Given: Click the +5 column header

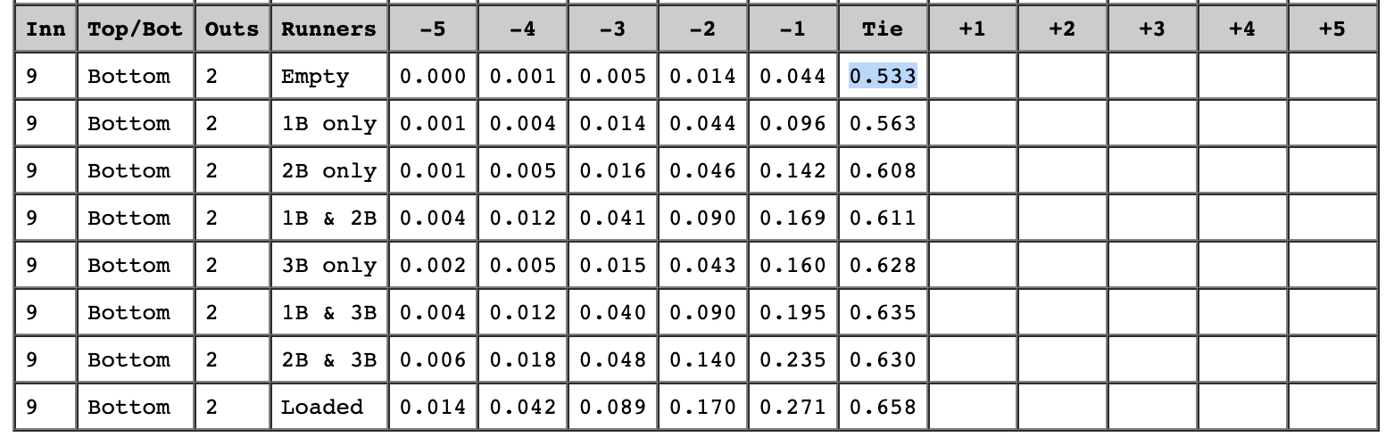Looking at the screenshot, I should pos(1332,29).
